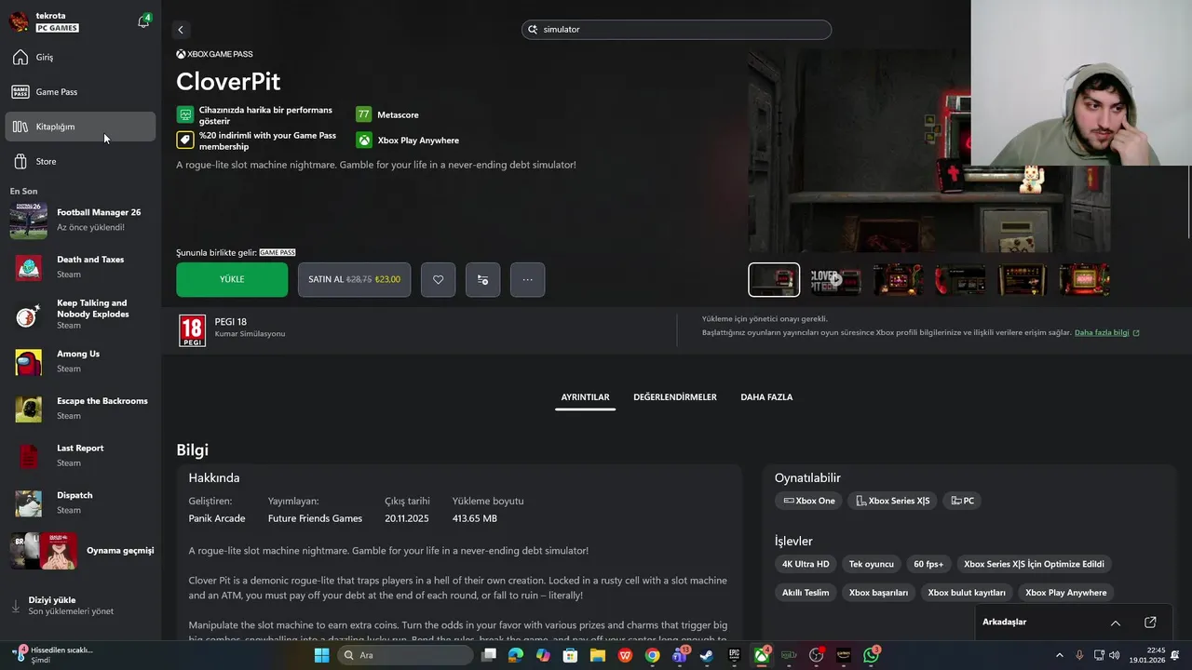Open Kitaplığım library in sidebar
Viewport: 1192px width, 670px height.
(80, 127)
